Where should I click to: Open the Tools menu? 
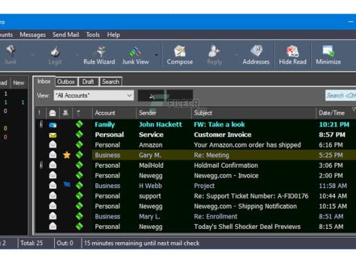pyautogui.click(x=93, y=35)
